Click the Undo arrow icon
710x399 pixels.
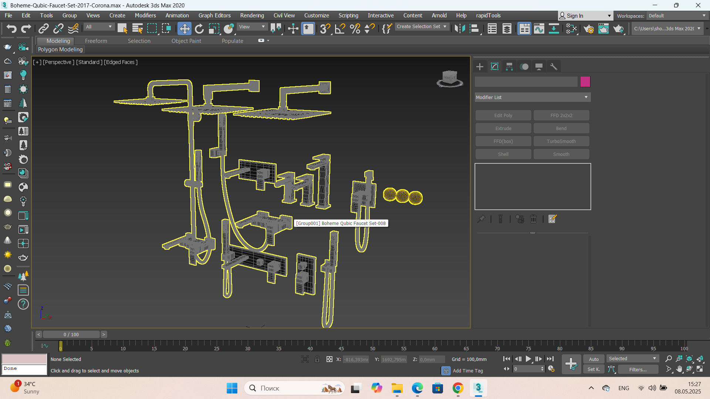coord(11,28)
